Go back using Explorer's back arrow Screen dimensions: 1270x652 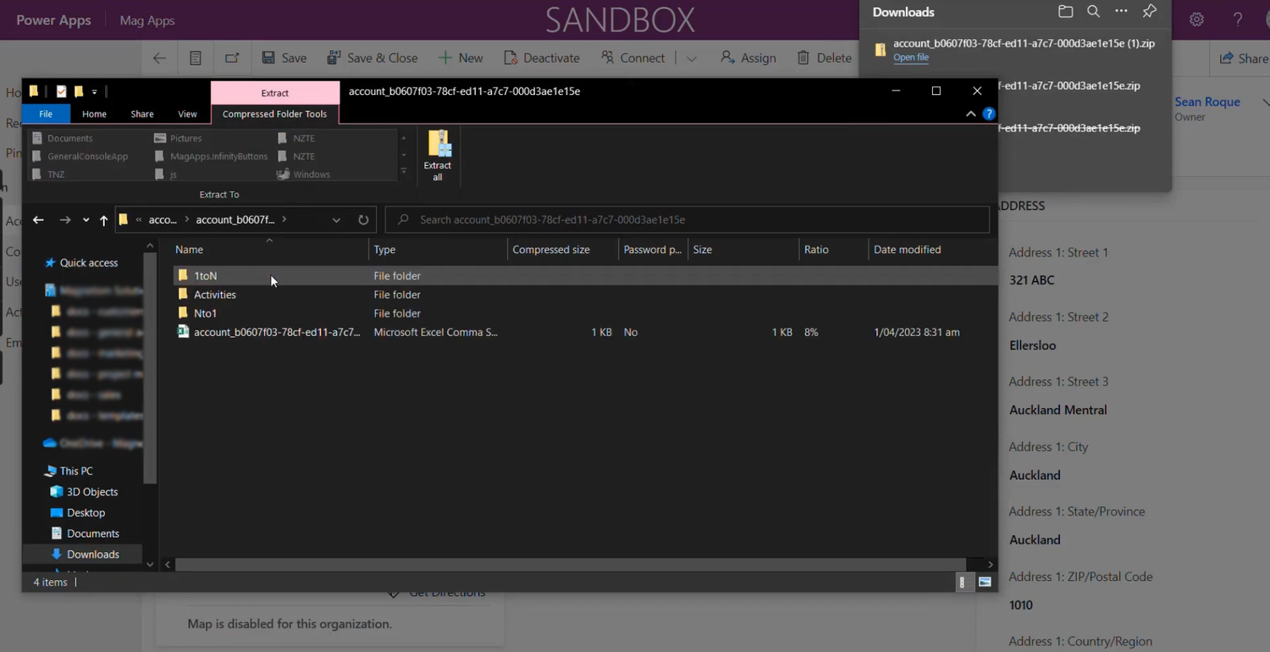point(38,220)
